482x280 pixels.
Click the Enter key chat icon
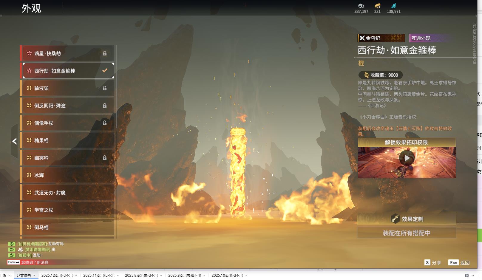(x=14, y=262)
